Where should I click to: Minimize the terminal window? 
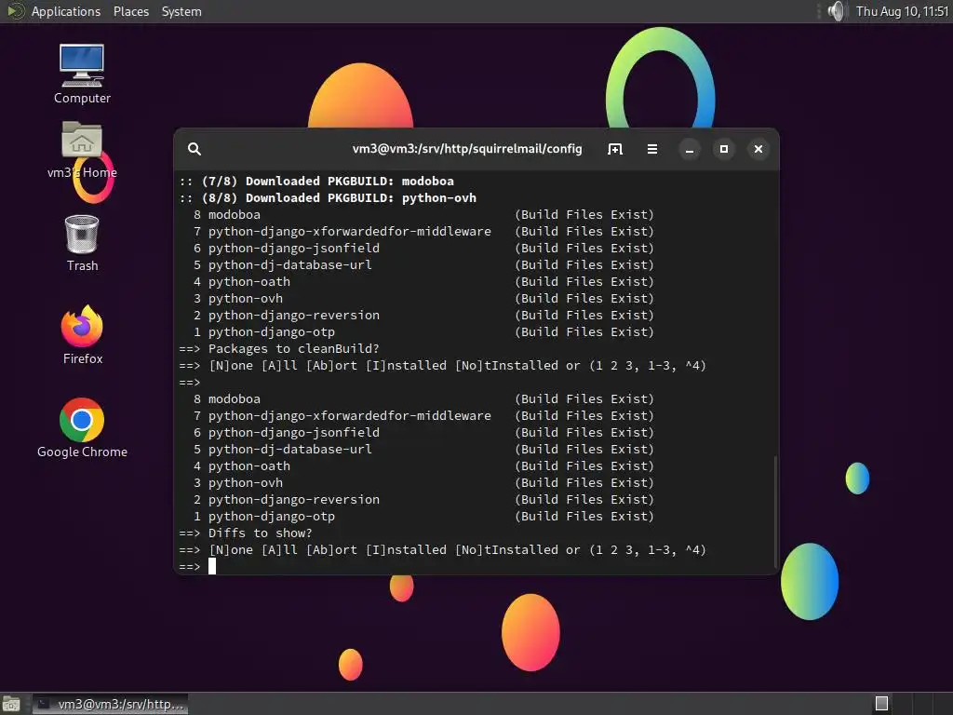pyautogui.click(x=690, y=149)
